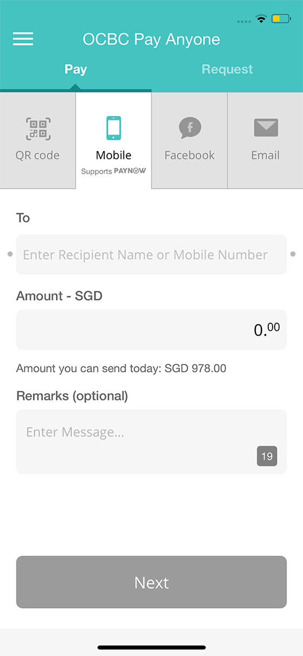Switch to the Request tab
The width and height of the screenshot is (303, 656).
click(x=227, y=69)
